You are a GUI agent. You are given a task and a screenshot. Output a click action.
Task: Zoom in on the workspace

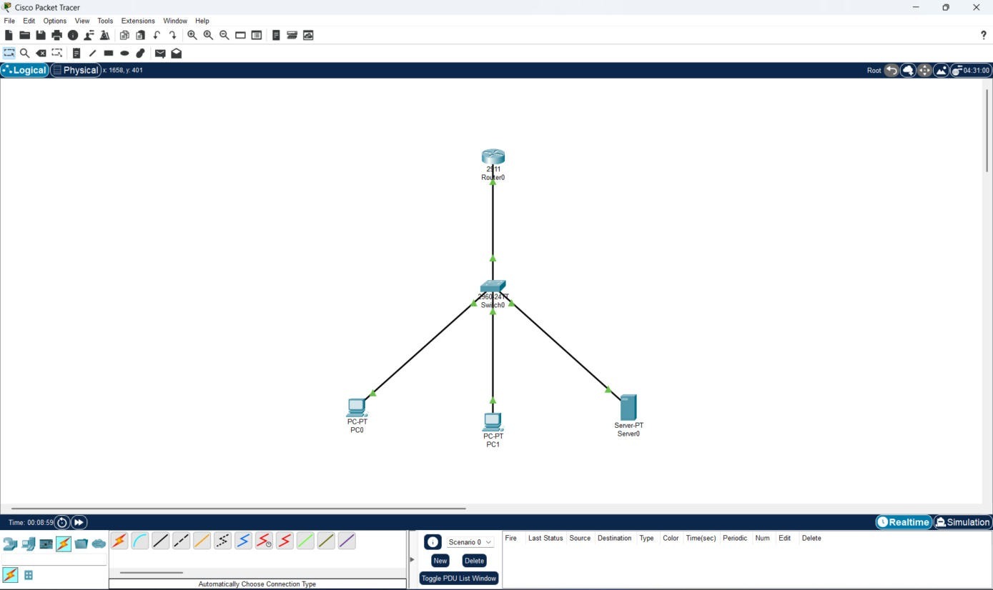point(192,35)
